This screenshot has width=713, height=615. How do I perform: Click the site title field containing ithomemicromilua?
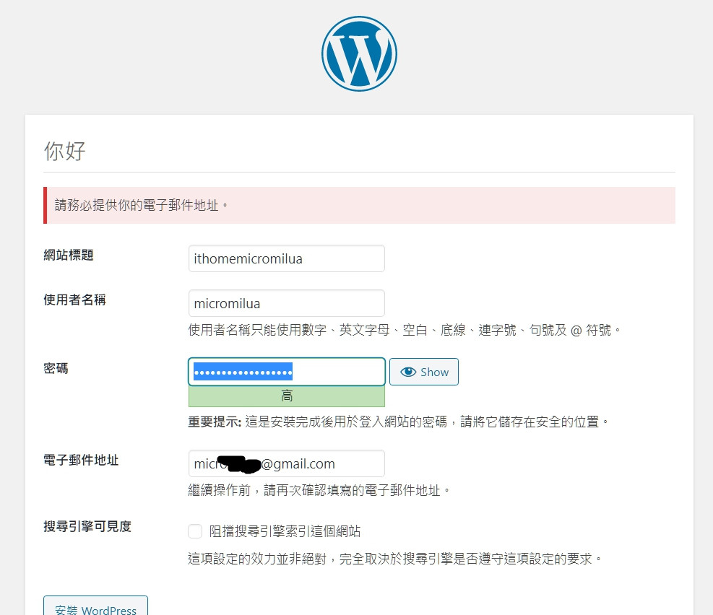coord(287,258)
